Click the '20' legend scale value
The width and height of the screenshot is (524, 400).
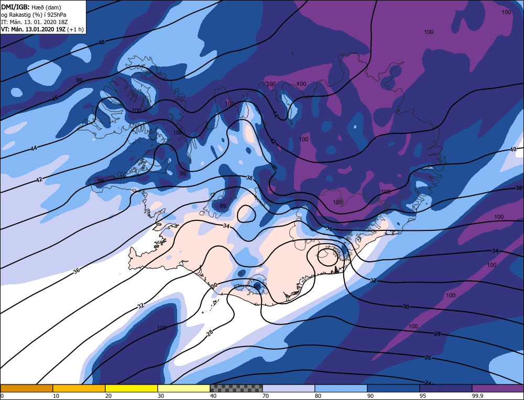point(108,396)
